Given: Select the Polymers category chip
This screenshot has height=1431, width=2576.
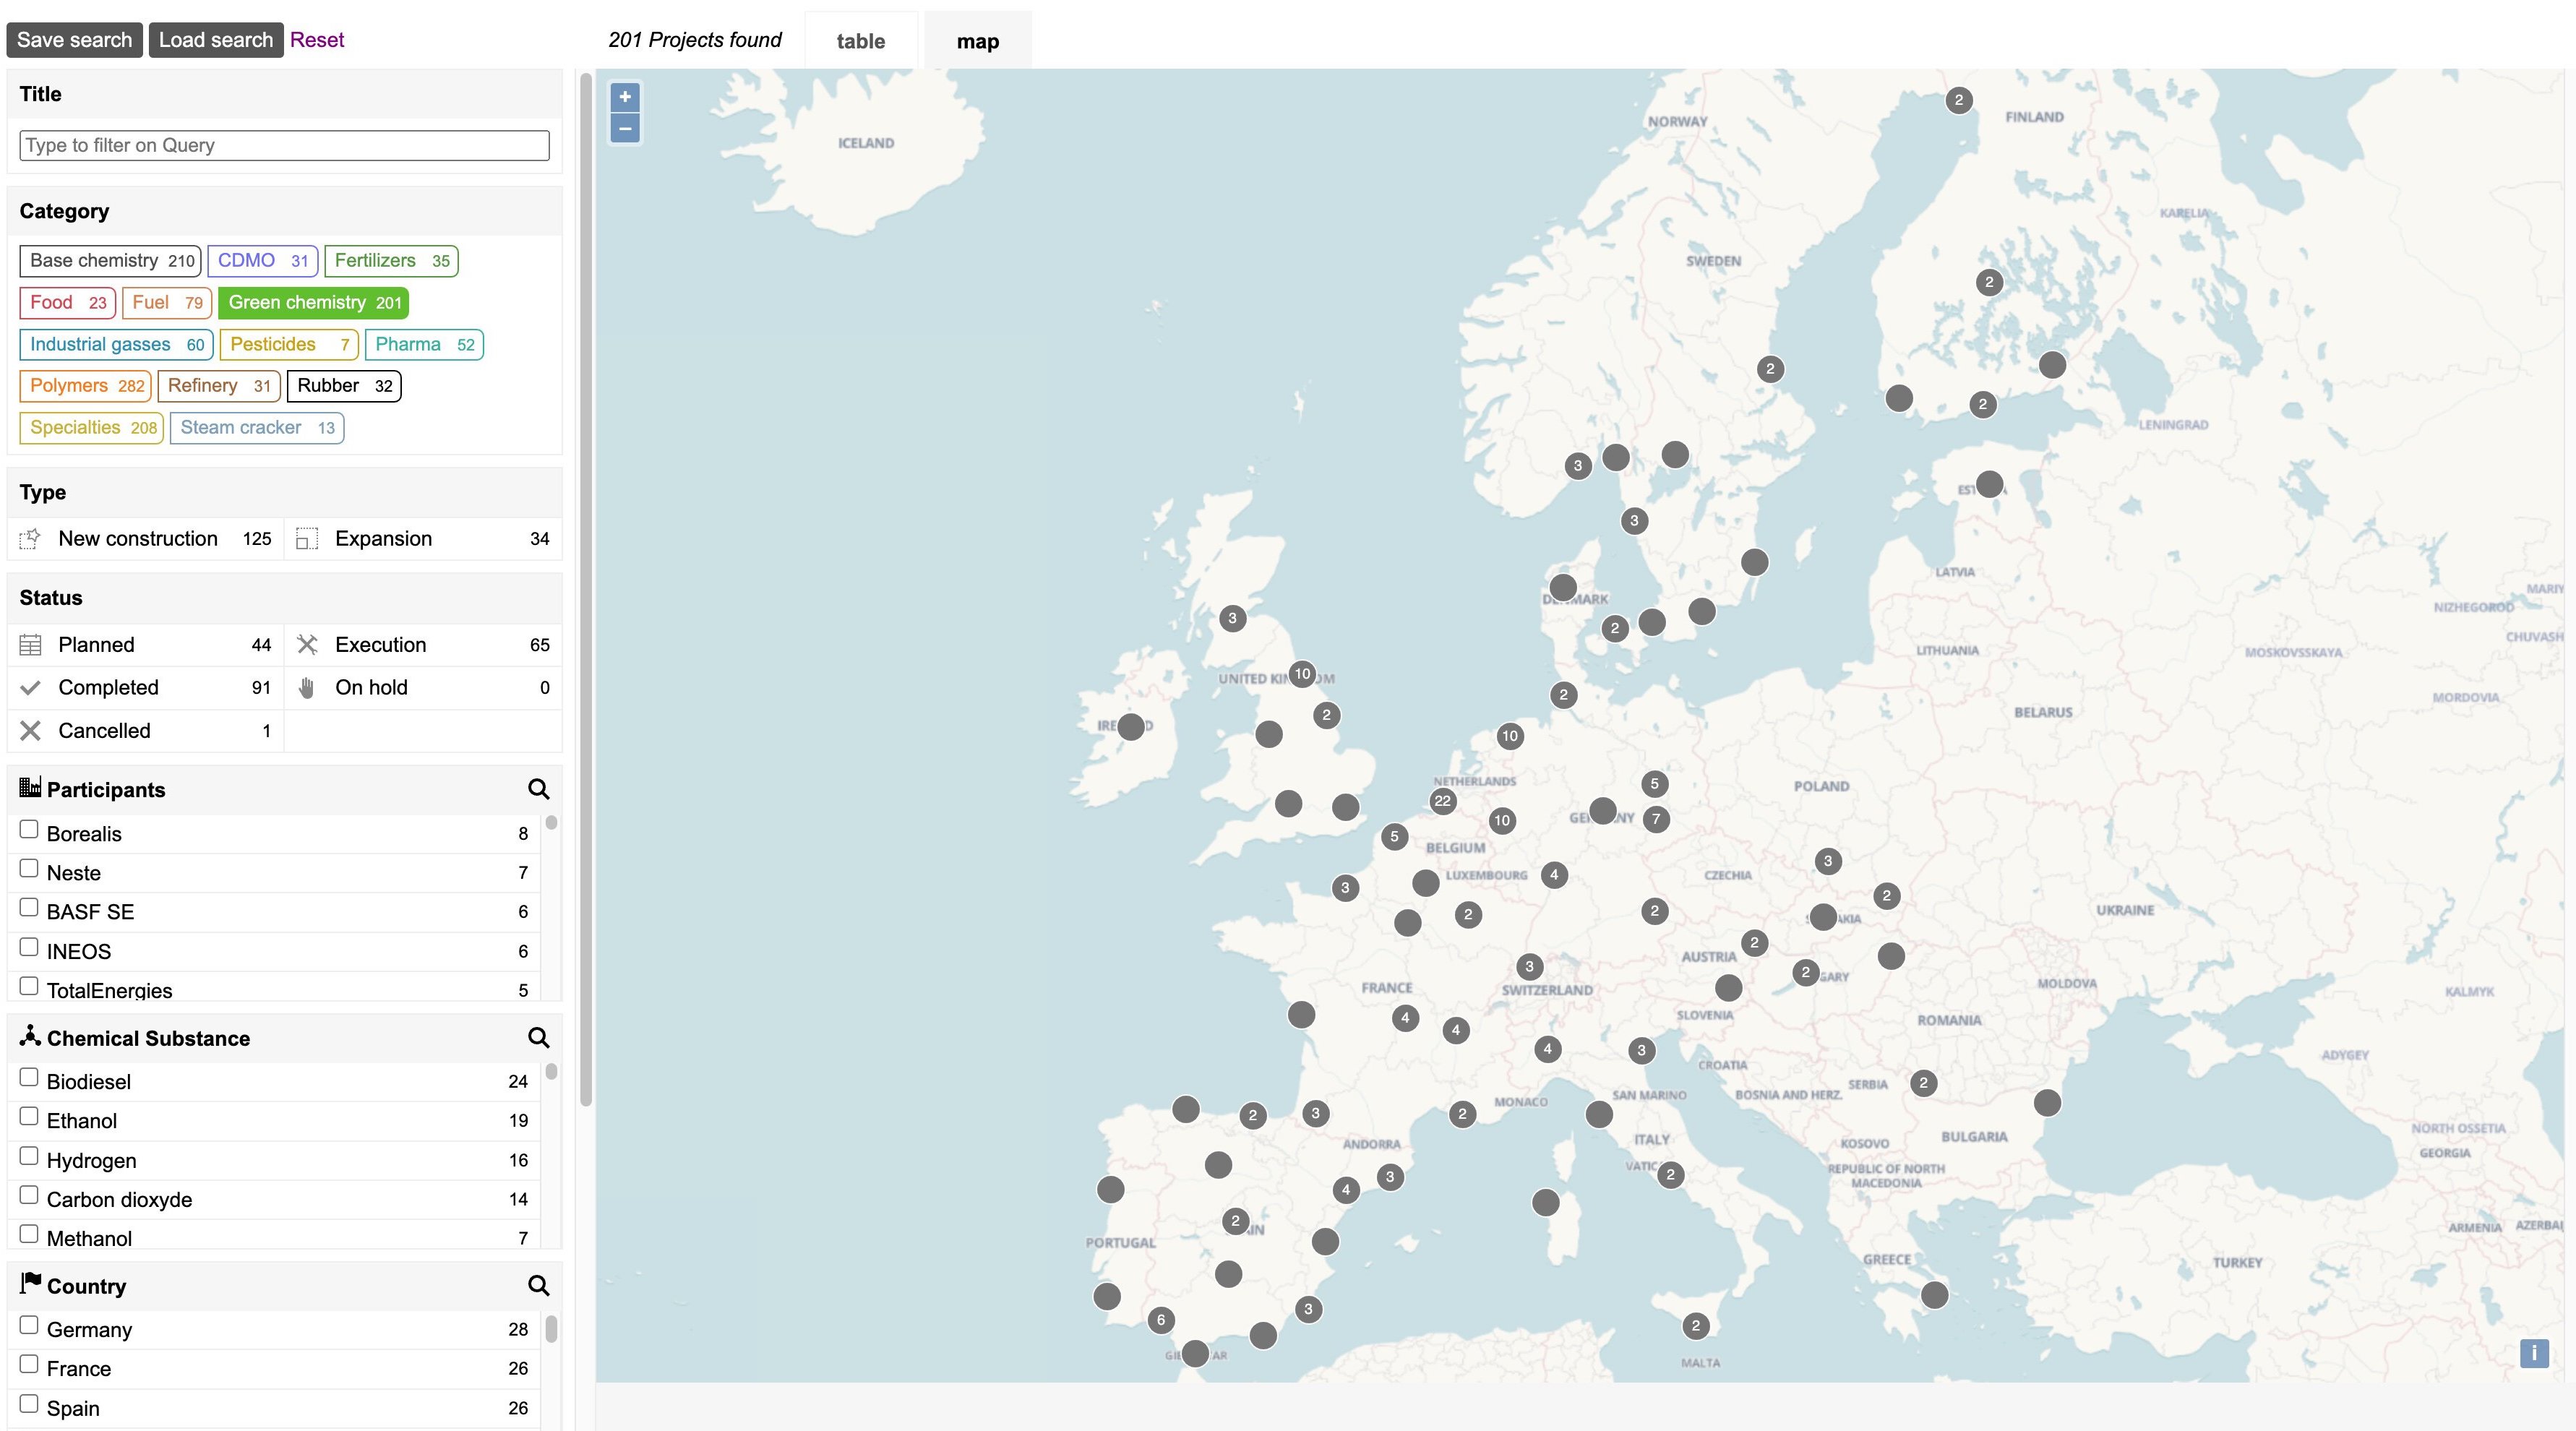Looking at the screenshot, I should click(84, 385).
